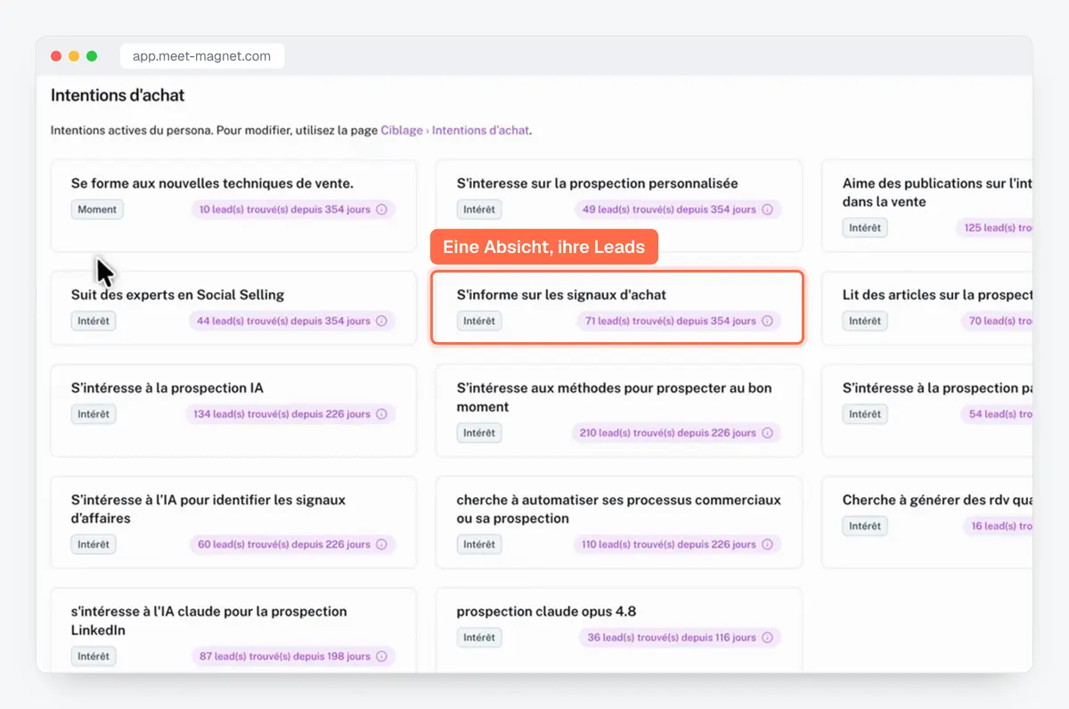Click info icon beside 10 lead(s) trouvé(s)

(381, 209)
